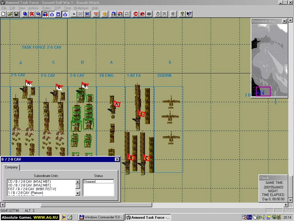
Task: Open the File menu
Action: (4, 8)
